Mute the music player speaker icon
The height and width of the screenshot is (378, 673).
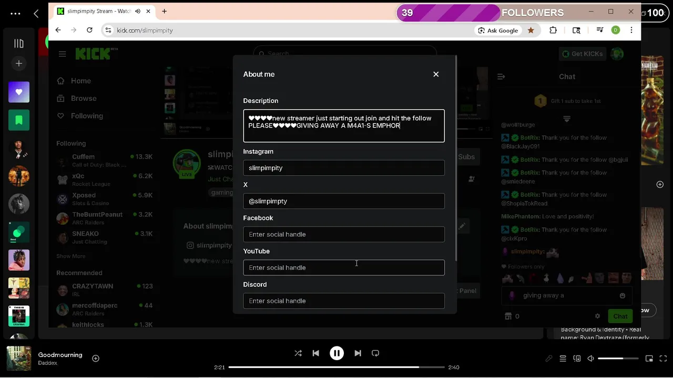pyautogui.click(x=590, y=359)
